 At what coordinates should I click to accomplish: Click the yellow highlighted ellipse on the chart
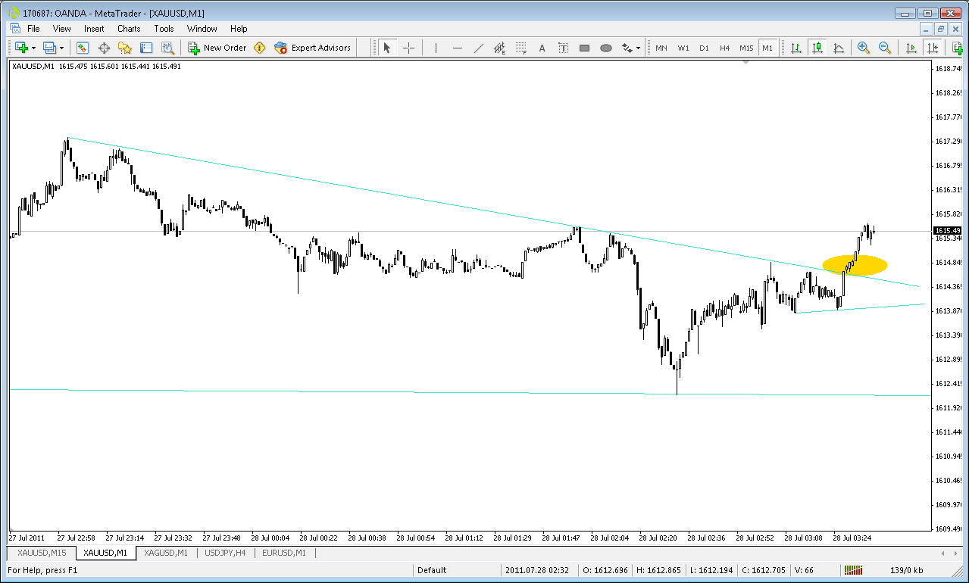[855, 264]
